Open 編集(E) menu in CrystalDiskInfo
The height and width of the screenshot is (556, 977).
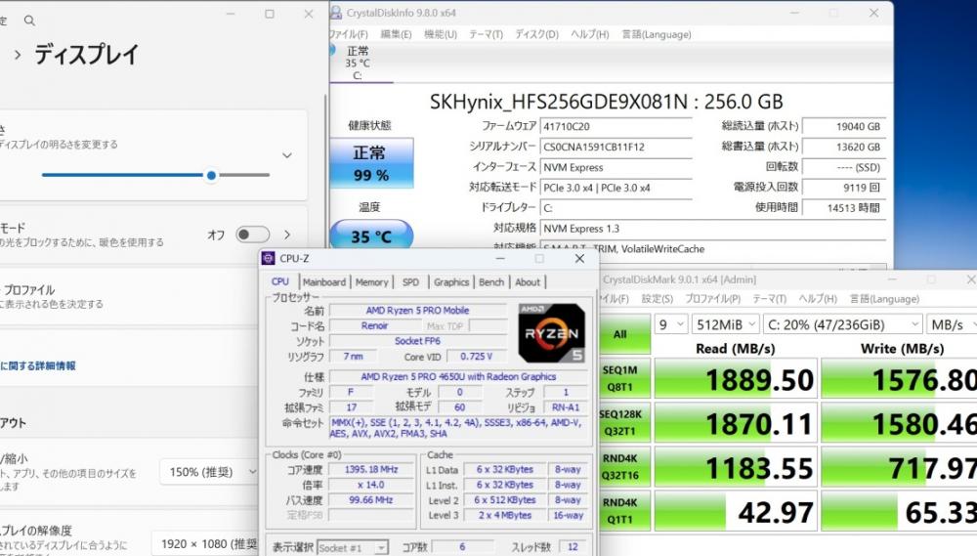point(397,34)
